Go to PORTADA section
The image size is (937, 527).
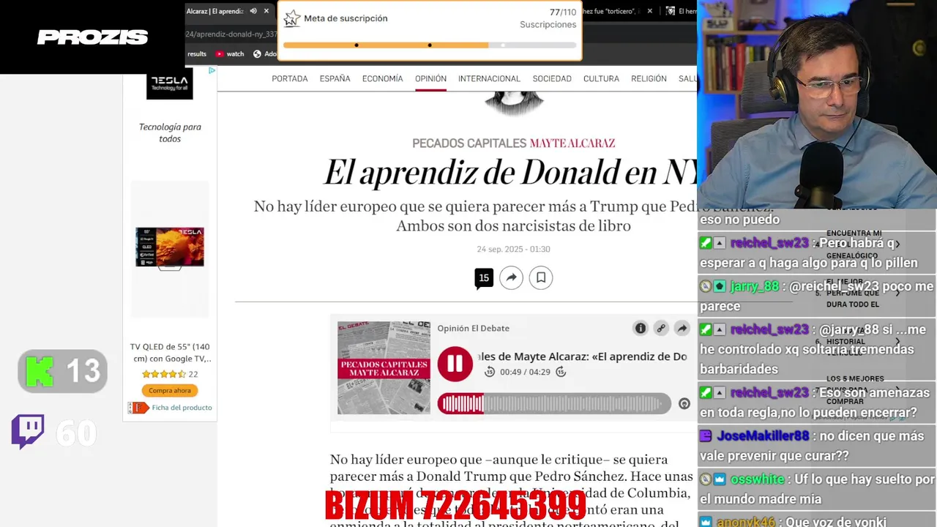(x=290, y=79)
